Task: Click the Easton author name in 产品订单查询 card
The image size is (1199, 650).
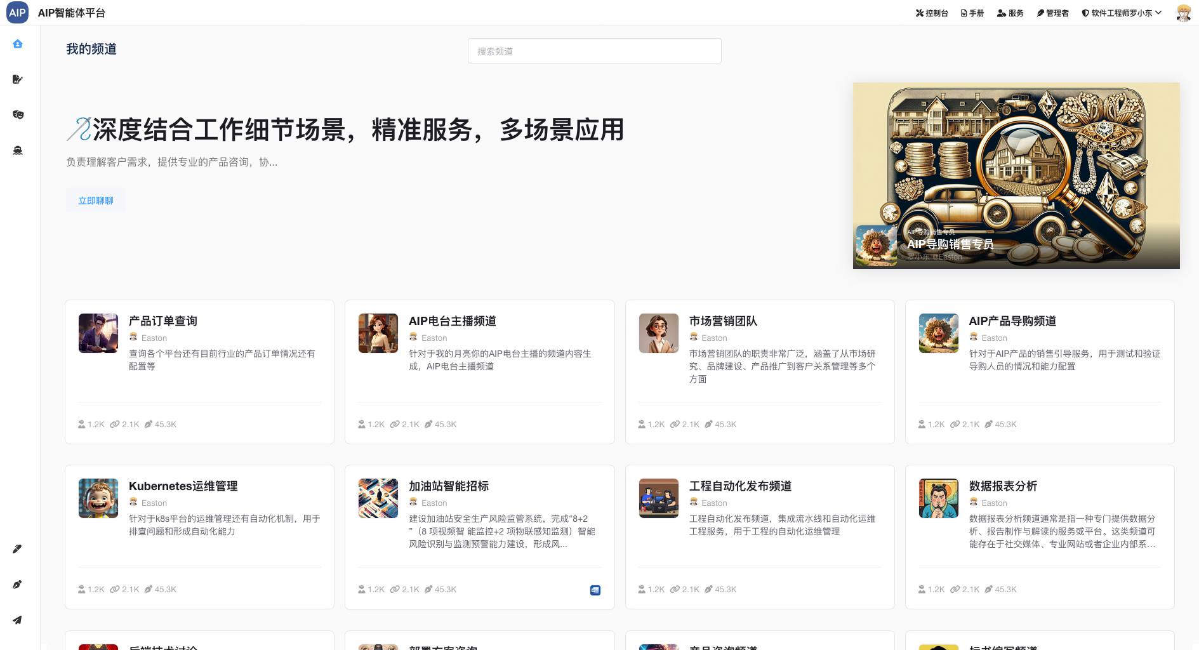Action: 154,338
